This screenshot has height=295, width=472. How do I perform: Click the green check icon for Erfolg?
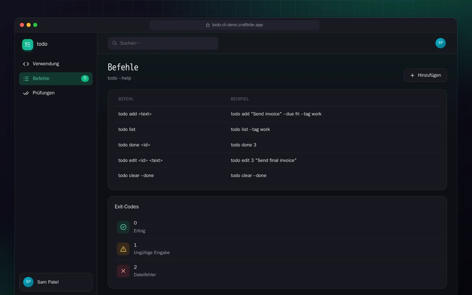123,227
